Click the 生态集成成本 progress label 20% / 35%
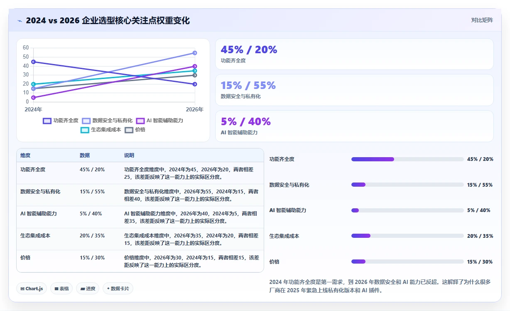Viewport: 510px width, 311px height. tap(480, 236)
